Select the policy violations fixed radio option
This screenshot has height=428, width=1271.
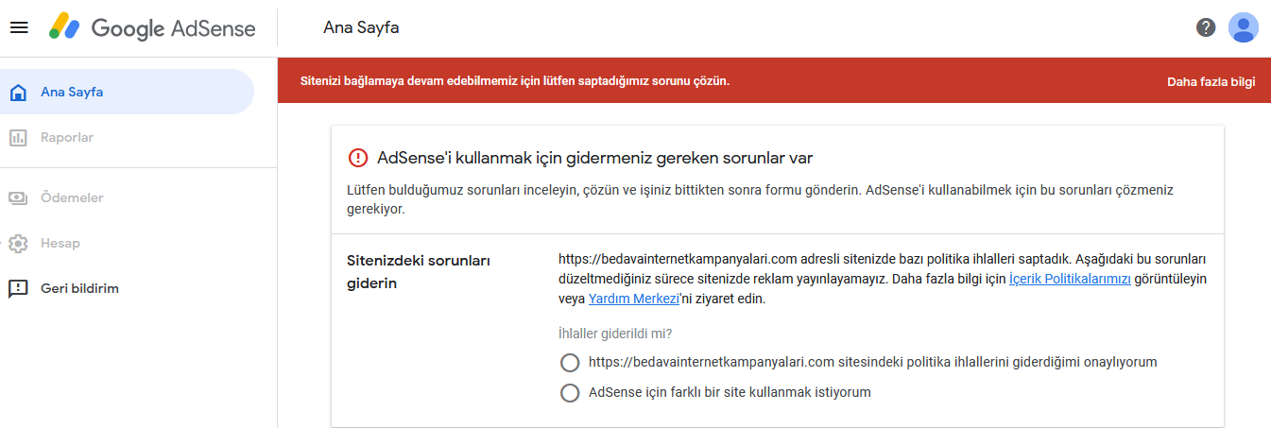point(570,363)
